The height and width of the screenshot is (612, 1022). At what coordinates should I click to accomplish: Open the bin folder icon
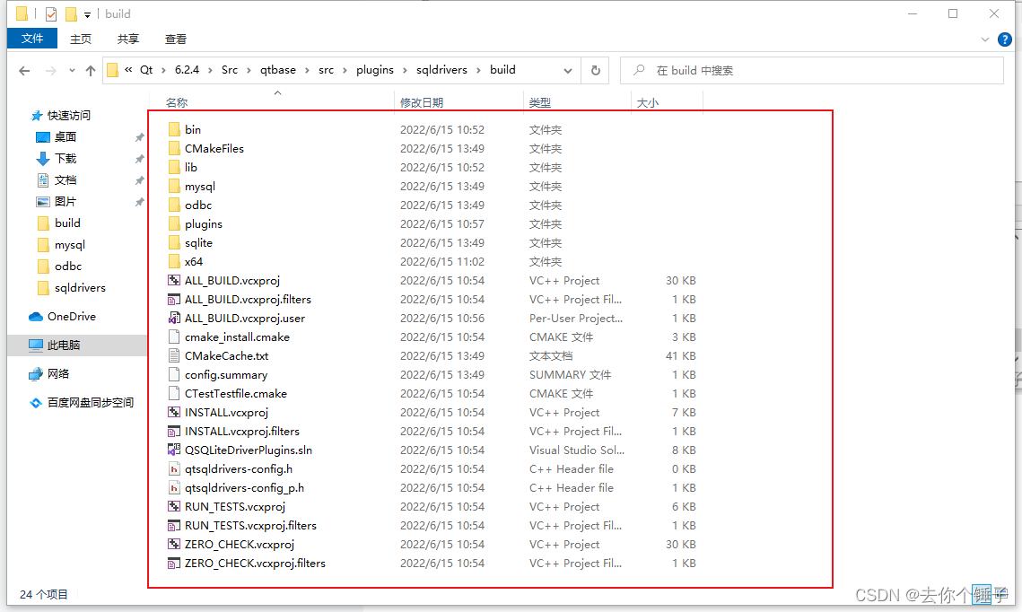click(x=174, y=130)
